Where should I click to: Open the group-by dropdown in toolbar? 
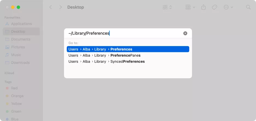tap(190, 7)
